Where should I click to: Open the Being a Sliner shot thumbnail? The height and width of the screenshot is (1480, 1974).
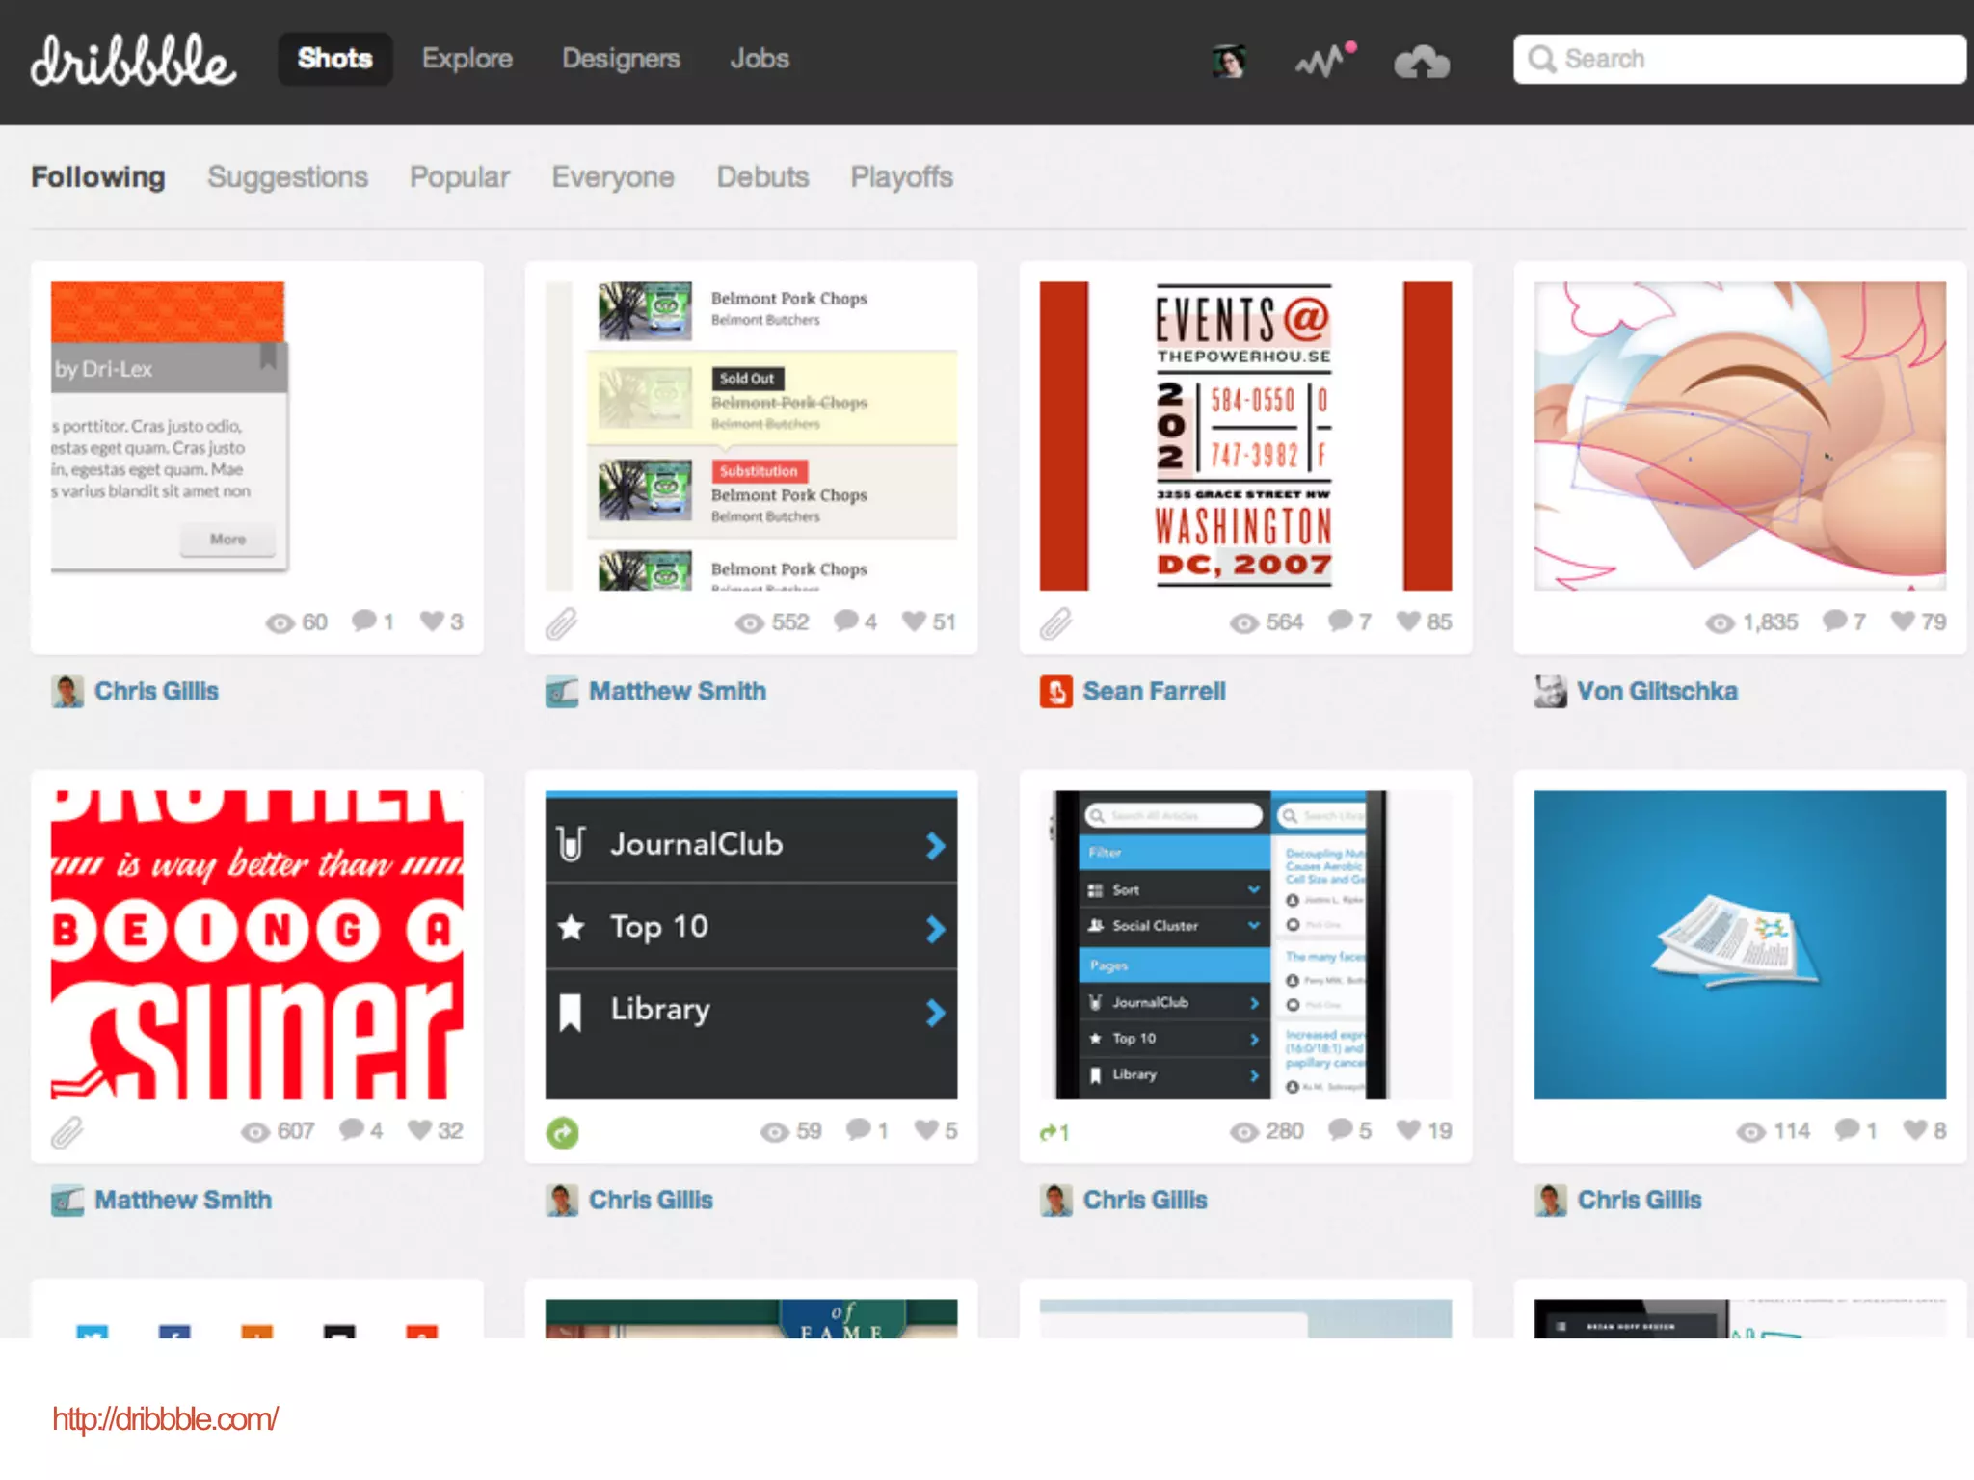coord(257,944)
